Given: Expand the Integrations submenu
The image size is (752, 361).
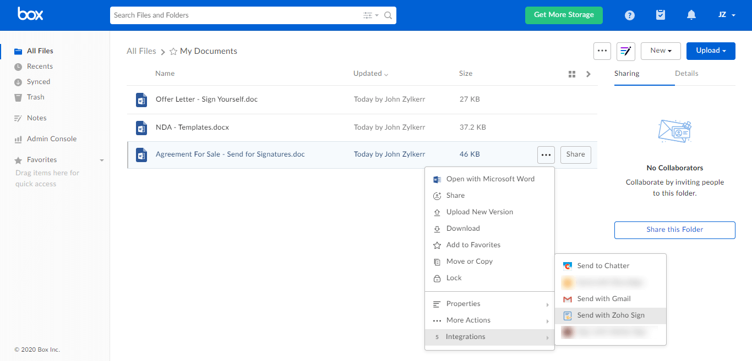Looking at the screenshot, I should [x=465, y=336].
